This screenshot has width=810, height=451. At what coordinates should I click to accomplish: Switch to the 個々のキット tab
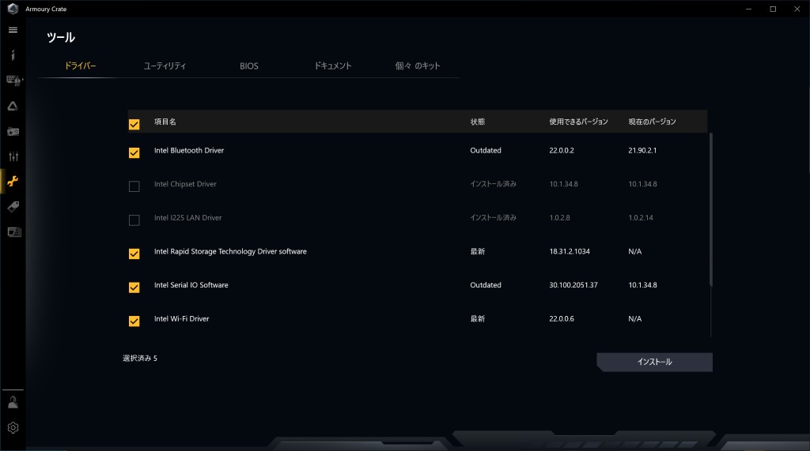point(418,66)
